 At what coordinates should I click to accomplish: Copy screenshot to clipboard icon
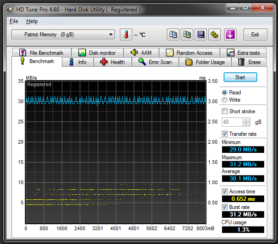pyautogui.click(x=187, y=35)
